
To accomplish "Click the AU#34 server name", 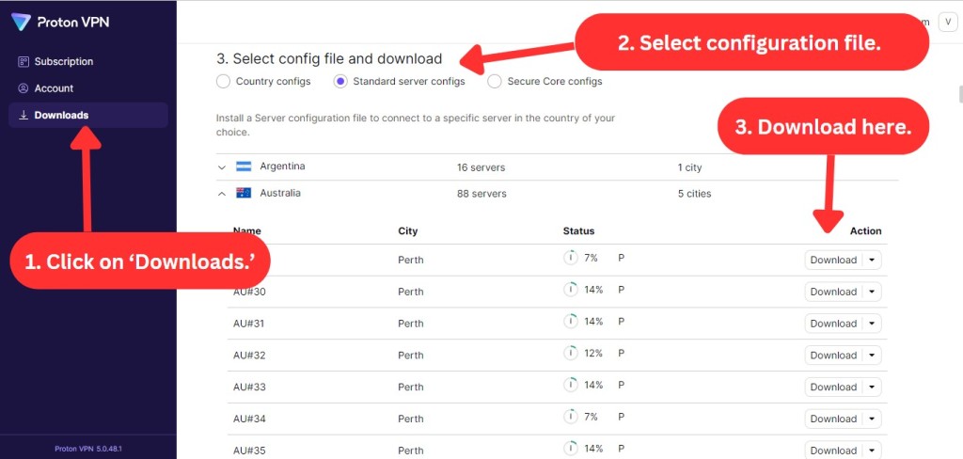I will (249, 419).
